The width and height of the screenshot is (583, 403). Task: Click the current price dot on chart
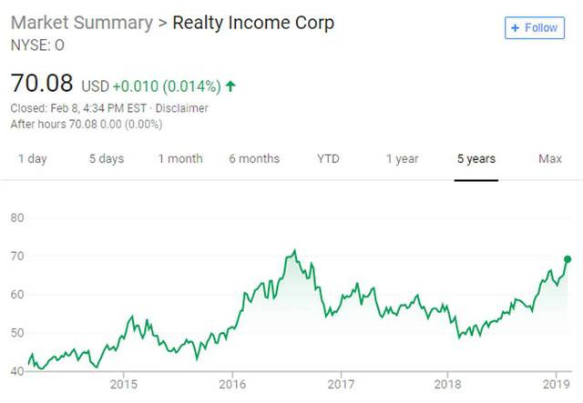click(x=567, y=259)
